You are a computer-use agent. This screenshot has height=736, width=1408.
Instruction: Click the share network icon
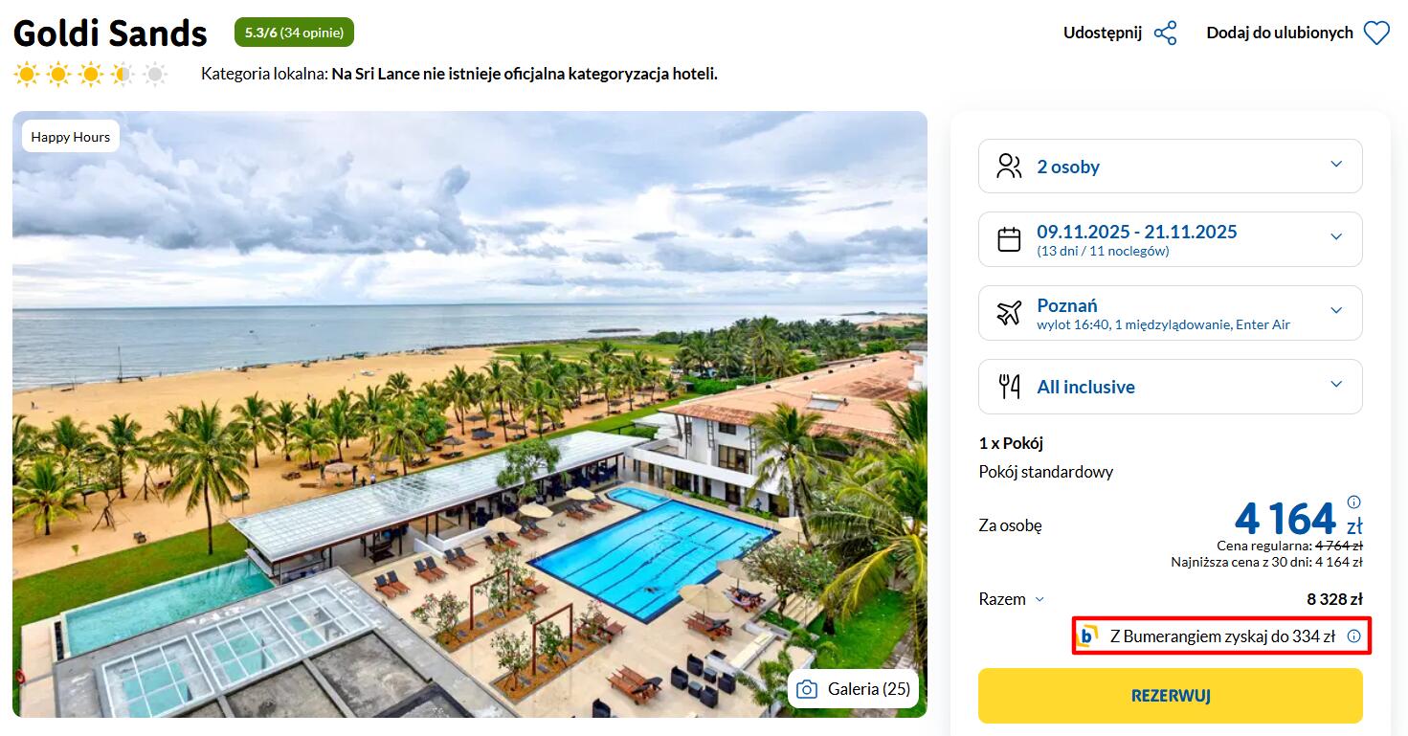(x=1165, y=33)
